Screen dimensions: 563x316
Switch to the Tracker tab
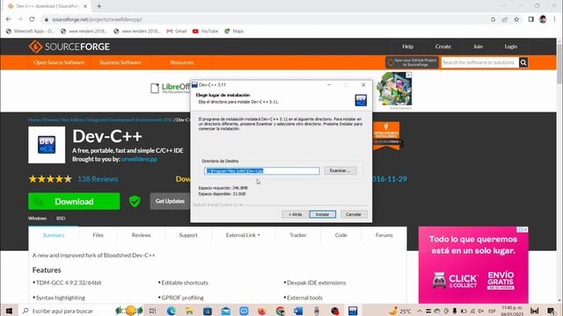298,235
